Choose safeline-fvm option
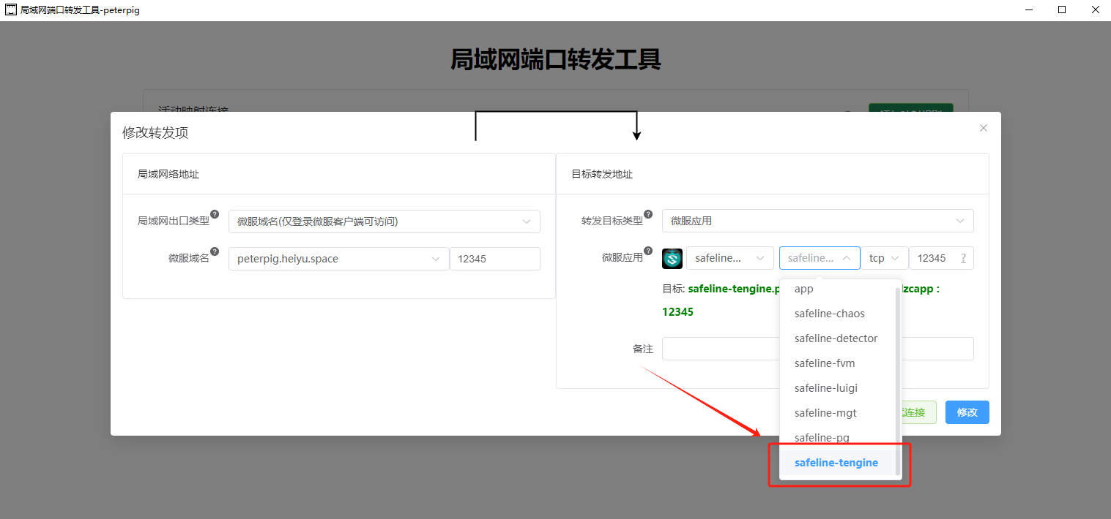The image size is (1111, 519). pos(837,363)
